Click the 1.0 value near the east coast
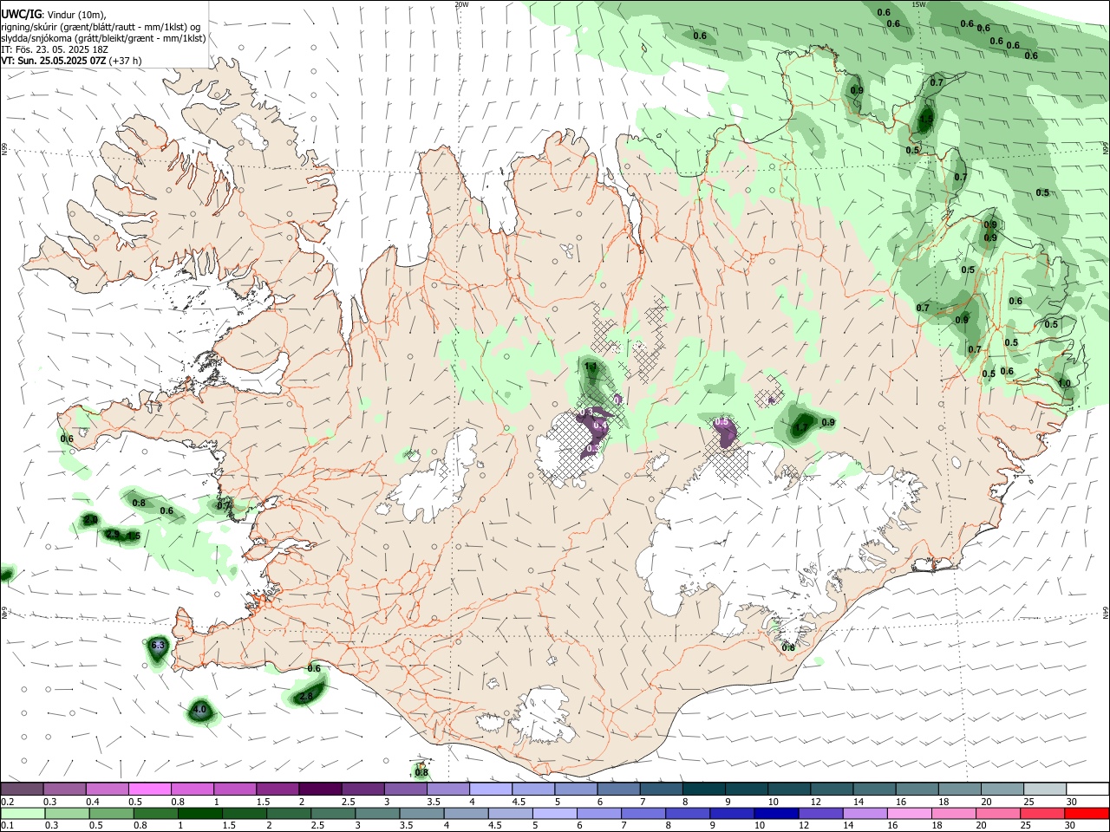The height and width of the screenshot is (832, 1110). point(1064,383)
